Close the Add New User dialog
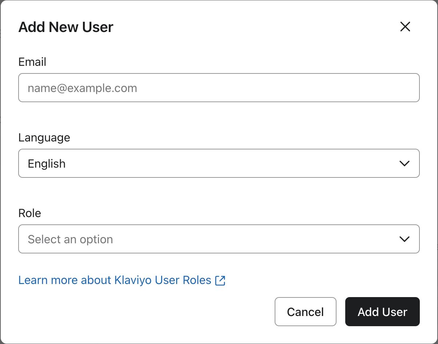The image size is (438, 344). tap(405, 27)
